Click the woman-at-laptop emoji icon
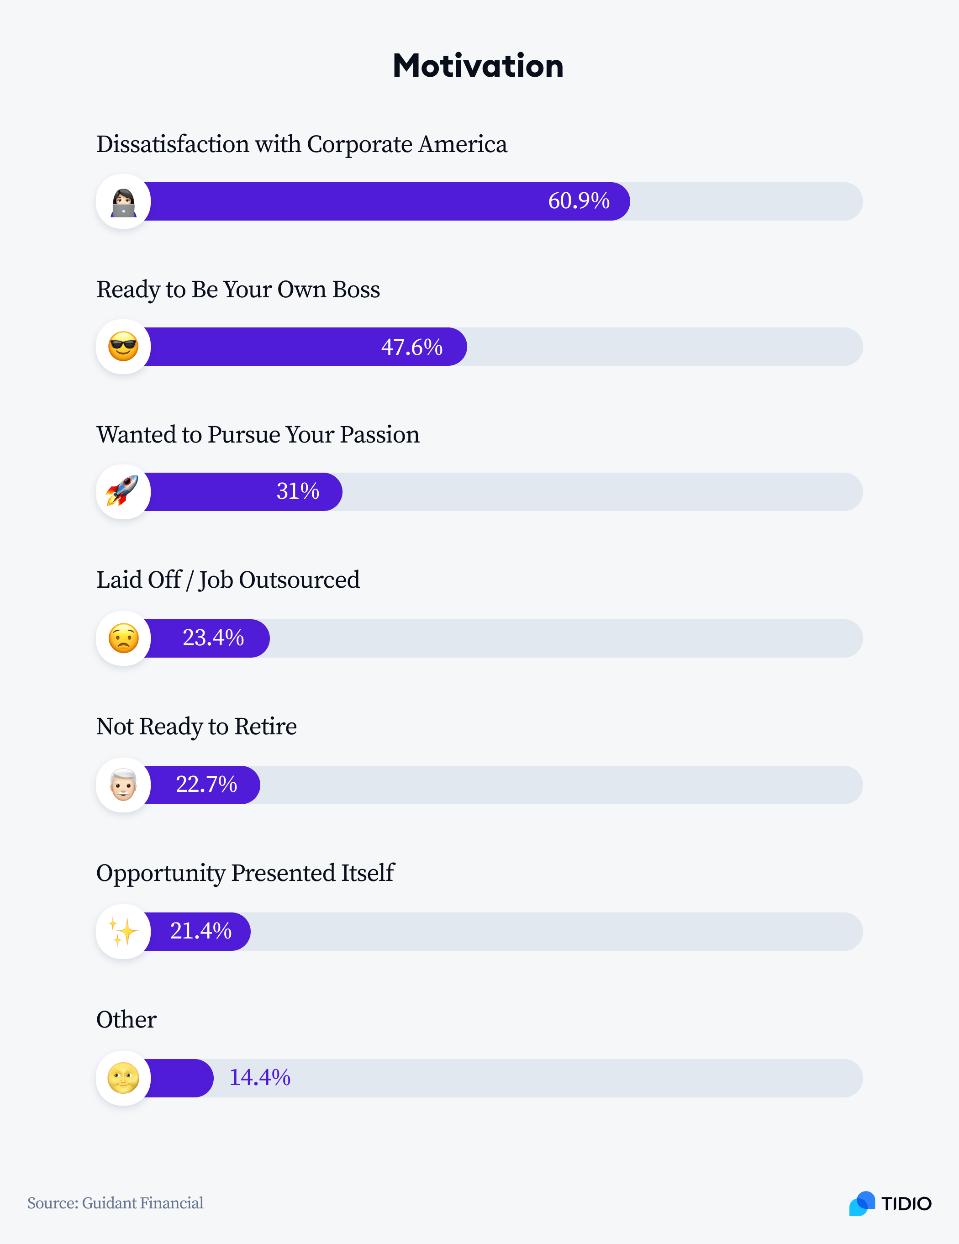959x1244 pixels. [123, 202]
